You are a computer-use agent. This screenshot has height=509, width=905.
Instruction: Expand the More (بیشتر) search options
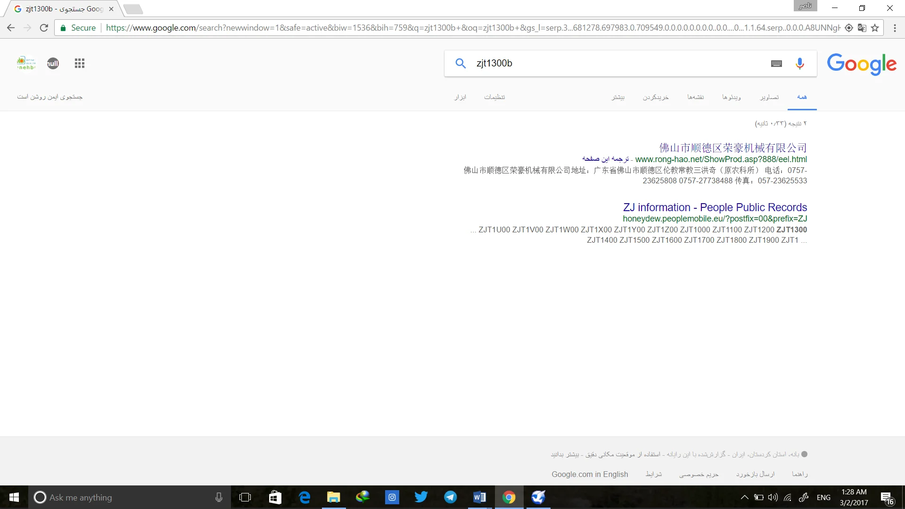(x=618, y=97)
